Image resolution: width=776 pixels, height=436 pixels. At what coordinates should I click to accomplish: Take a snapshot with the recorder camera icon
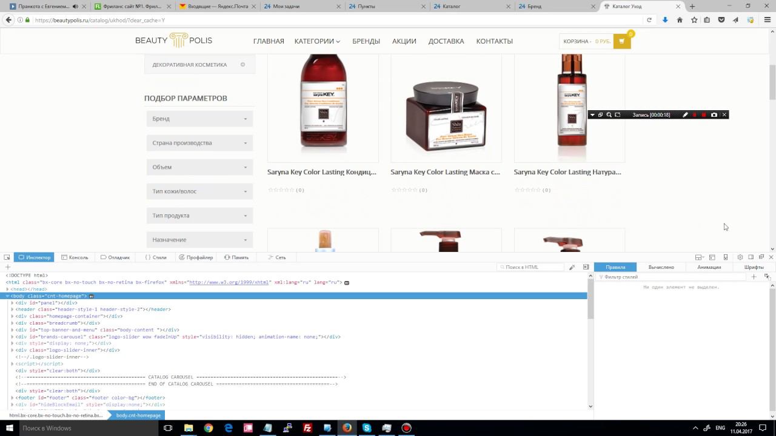coord(714,115)
